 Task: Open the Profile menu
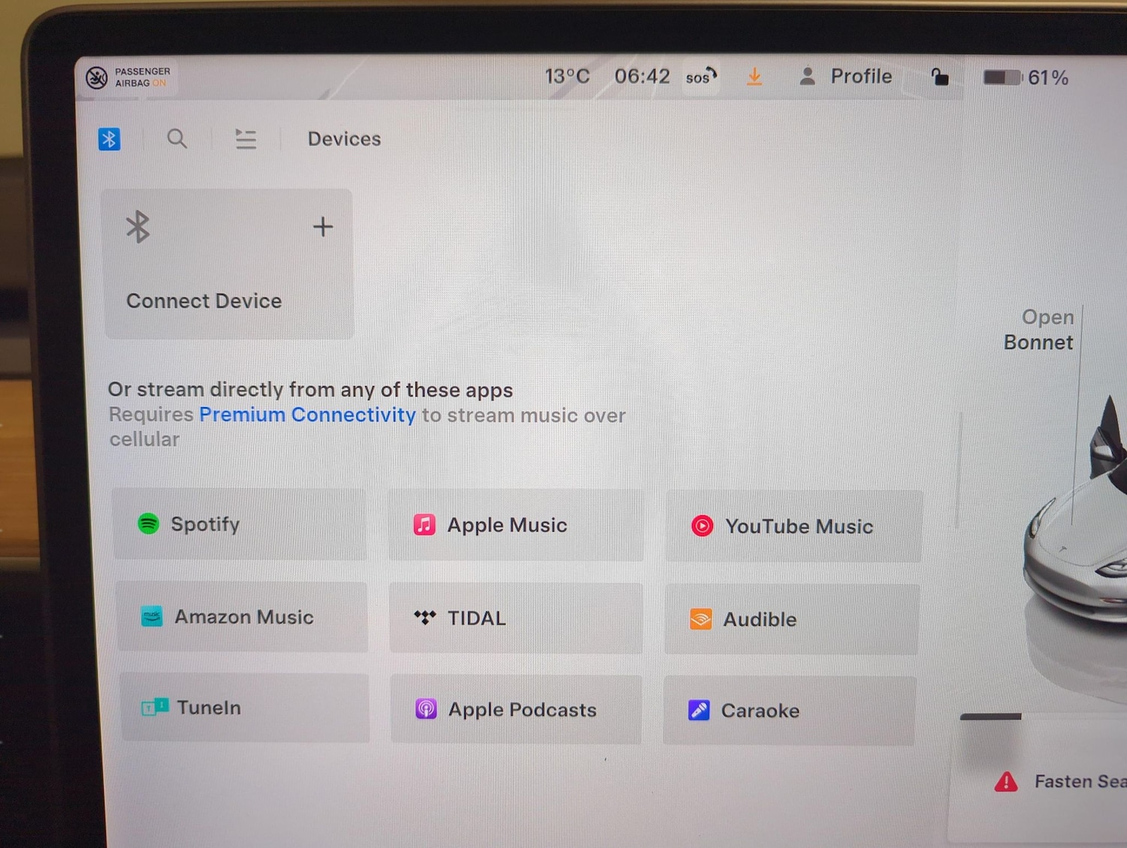point(846,77)
